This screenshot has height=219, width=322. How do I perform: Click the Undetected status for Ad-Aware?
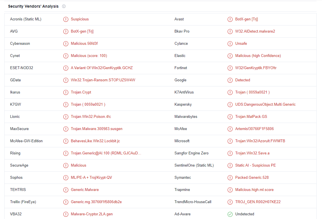tap(245, 214)
